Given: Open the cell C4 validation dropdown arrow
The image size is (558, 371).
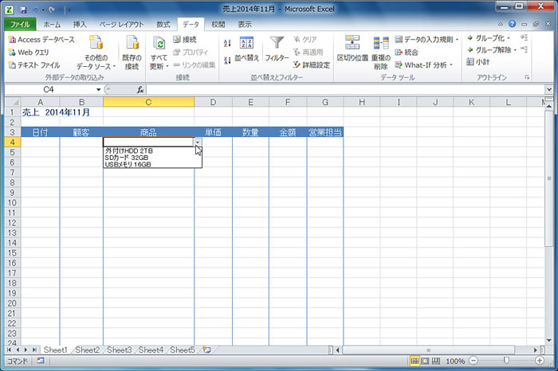Looking at the screenshot, I should tap(198, 142).
